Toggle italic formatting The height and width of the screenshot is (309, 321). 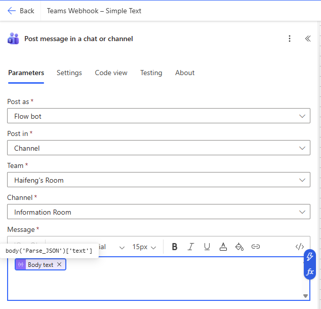click(x=191, y=247)
